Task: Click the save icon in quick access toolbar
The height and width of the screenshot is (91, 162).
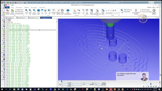Action: coord(8,5)
